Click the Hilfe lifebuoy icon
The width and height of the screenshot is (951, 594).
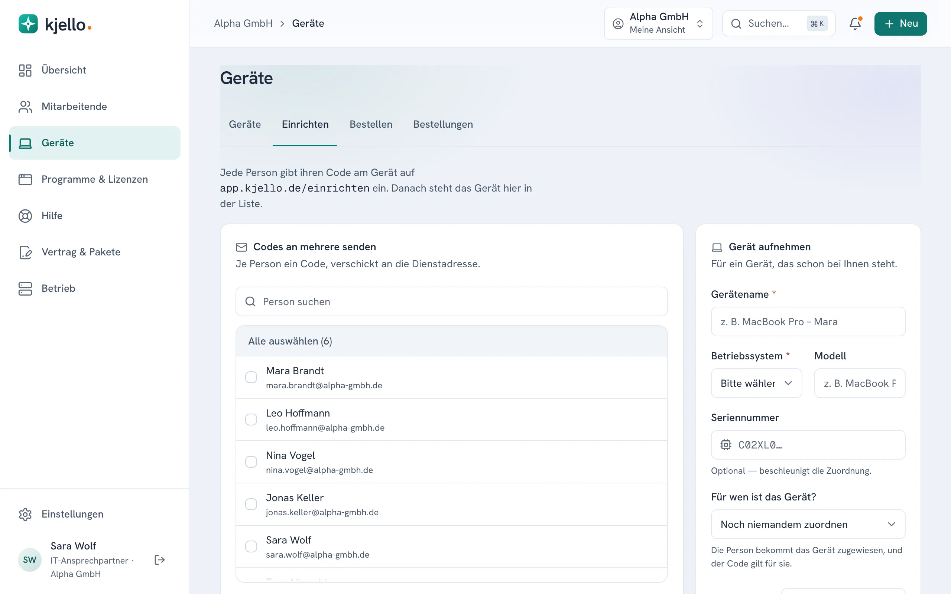click(25, 216)
